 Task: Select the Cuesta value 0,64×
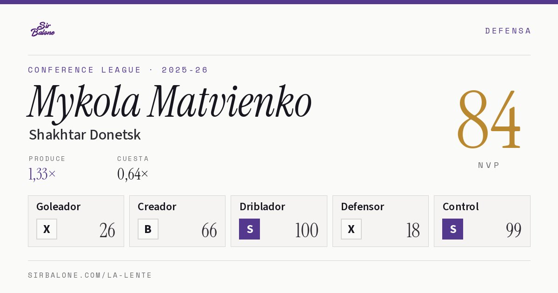[133, 174]
